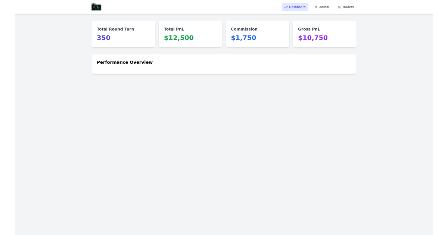Click the Performance Overview header
Screen dimensions: 448x235
125,62
